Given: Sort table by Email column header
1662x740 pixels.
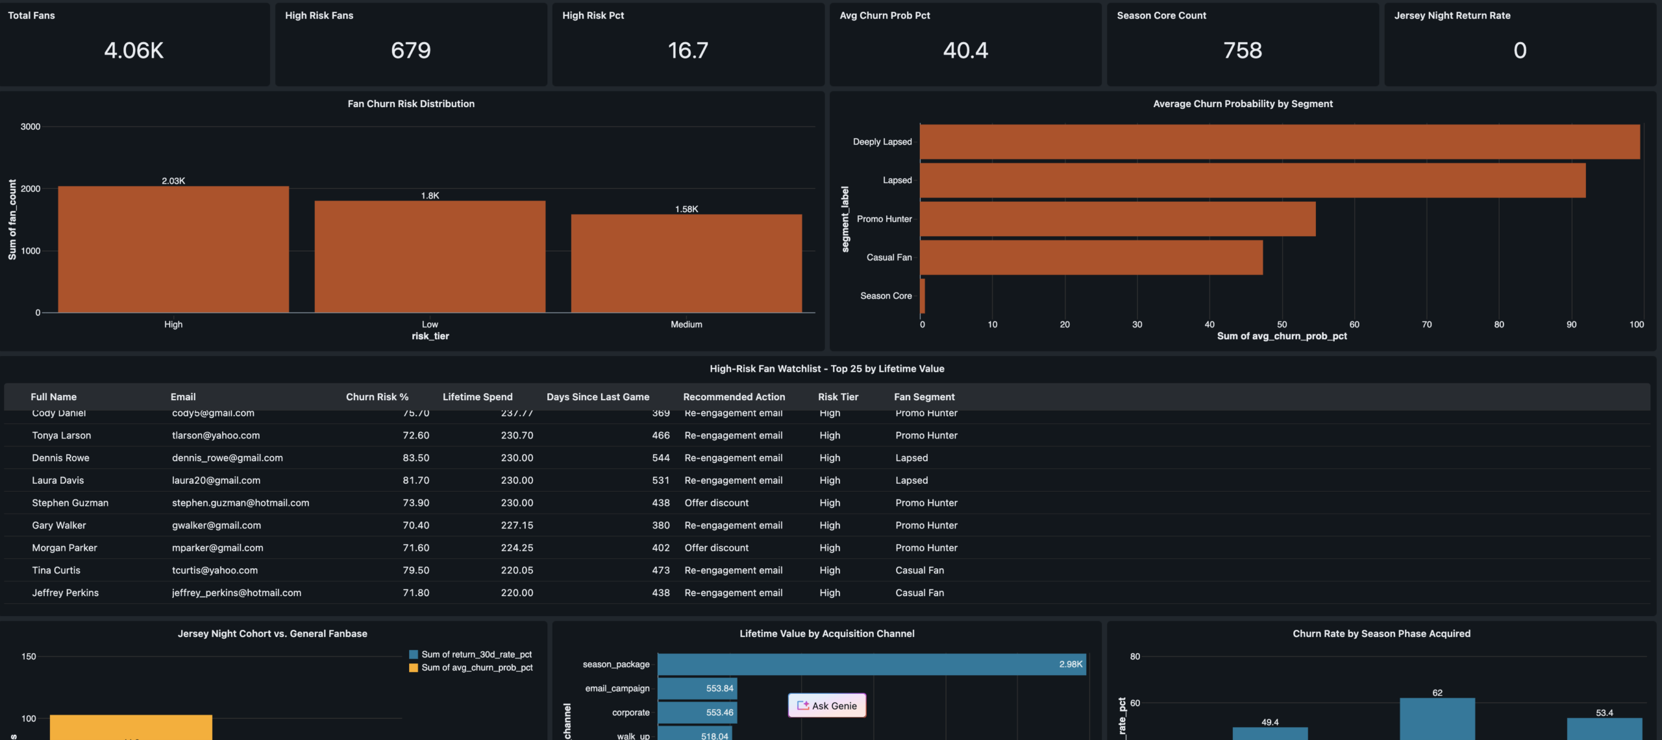Looking at the screenshot, I should [183, 397].
